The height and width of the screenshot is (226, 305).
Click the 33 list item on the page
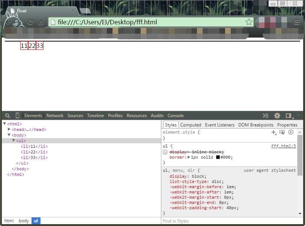pos(40,46)
